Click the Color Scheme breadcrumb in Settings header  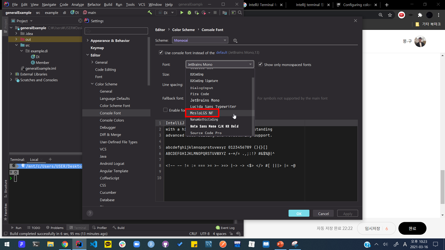click(x=183, y=30)
